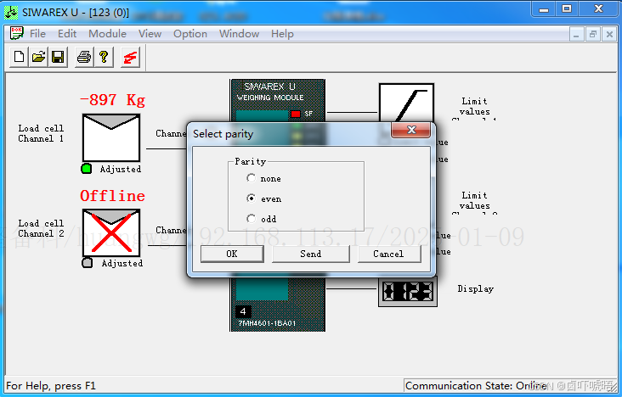Click the yellow question mark help icon
The image size is (622, 397).
[x=104, y=58]
